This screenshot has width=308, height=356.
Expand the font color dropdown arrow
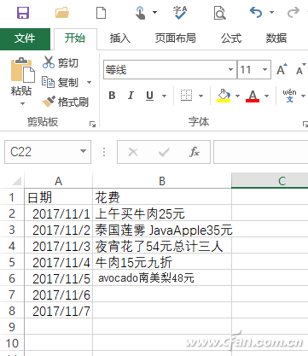pyautogui.click(x=266, y=96)
